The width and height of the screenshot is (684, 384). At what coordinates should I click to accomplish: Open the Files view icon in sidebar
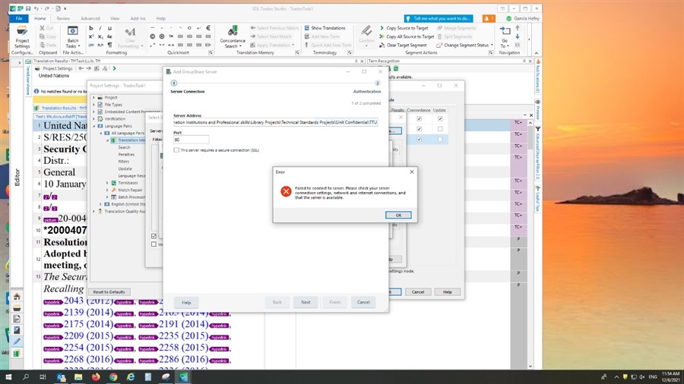pos(17,319)
